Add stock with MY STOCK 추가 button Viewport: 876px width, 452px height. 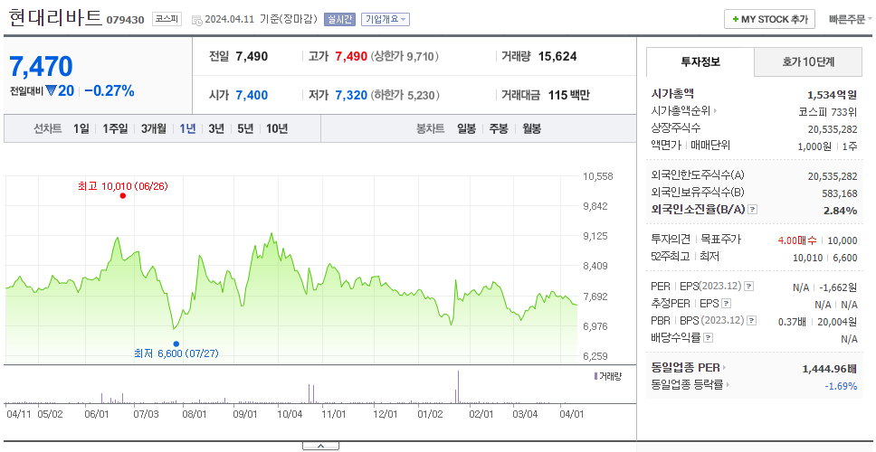click(x=769, y=19)
